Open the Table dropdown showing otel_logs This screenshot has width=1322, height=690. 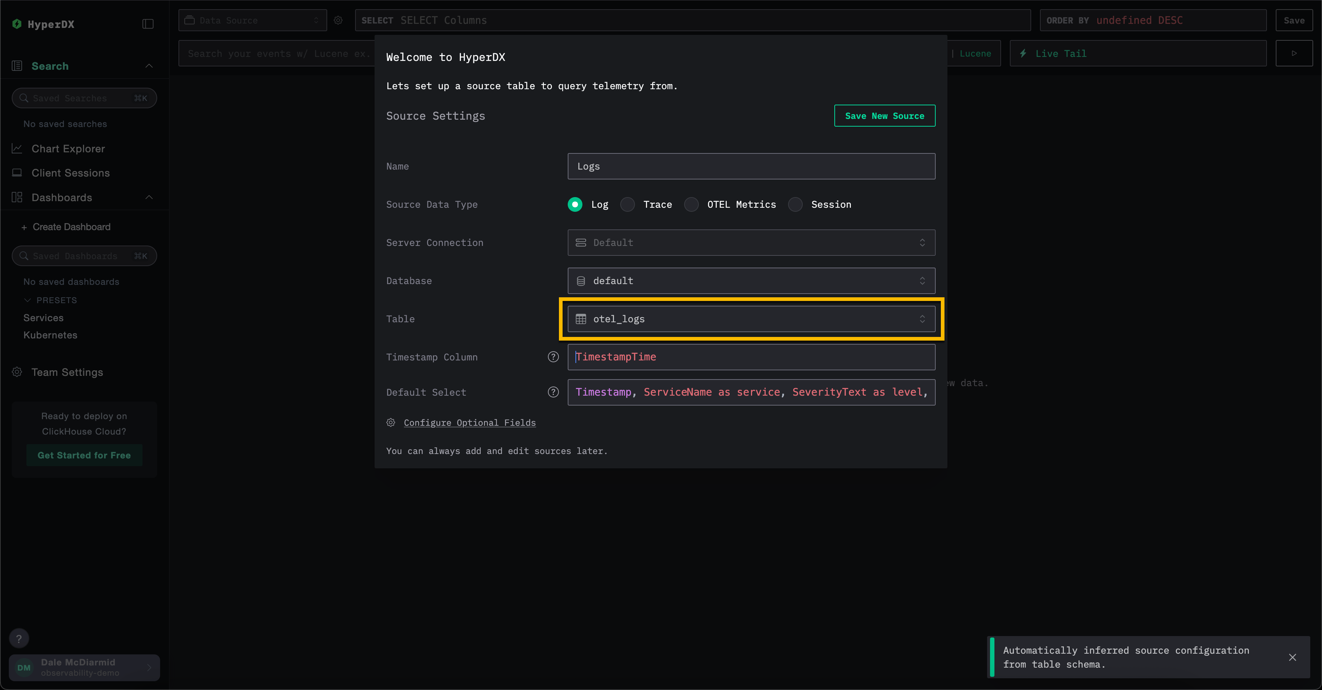[x=751, y=319]
